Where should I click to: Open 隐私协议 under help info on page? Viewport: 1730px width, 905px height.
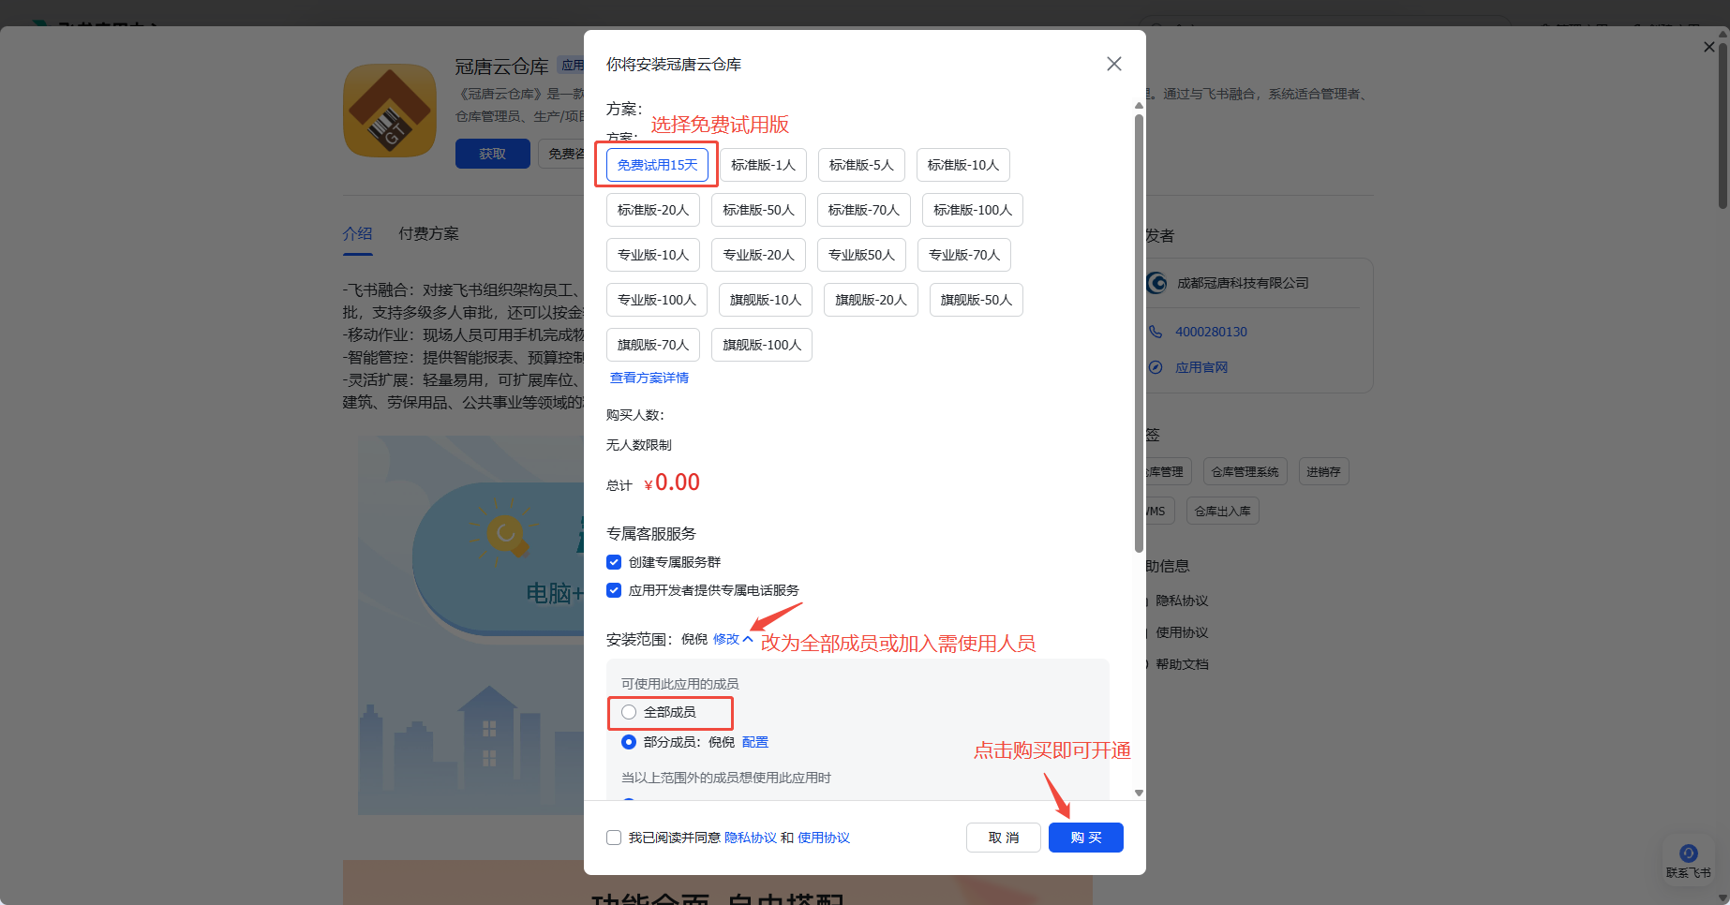pyautogui.click(x=1182, y=601)
